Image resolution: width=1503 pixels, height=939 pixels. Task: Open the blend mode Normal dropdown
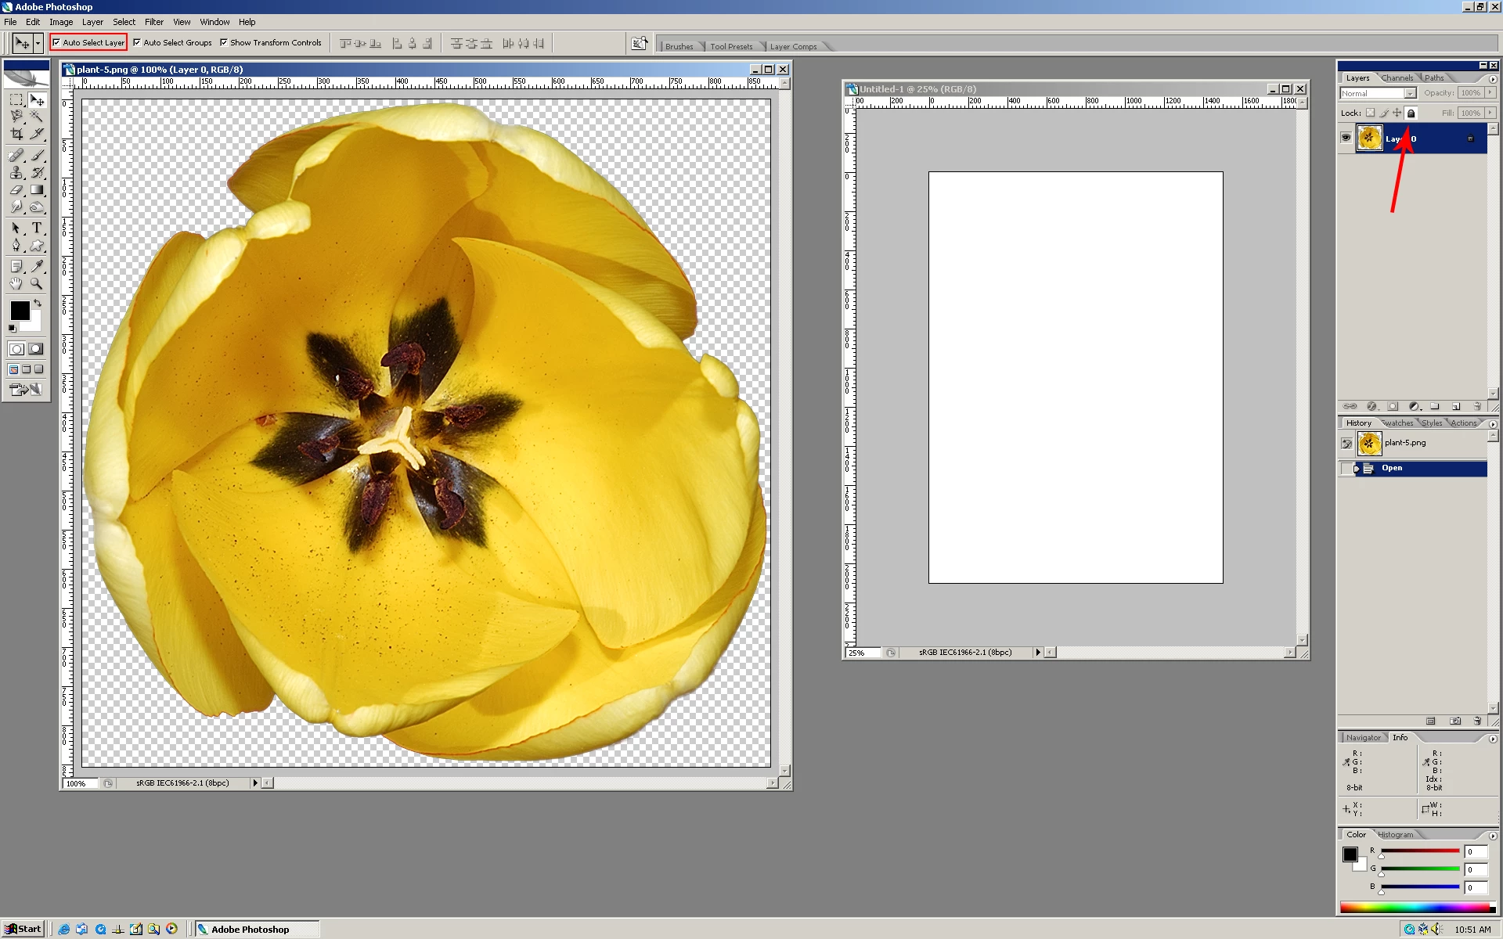[1410, 93]
